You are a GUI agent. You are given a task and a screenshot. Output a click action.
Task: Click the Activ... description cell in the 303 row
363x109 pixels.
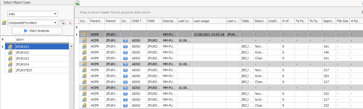point(260,76)
